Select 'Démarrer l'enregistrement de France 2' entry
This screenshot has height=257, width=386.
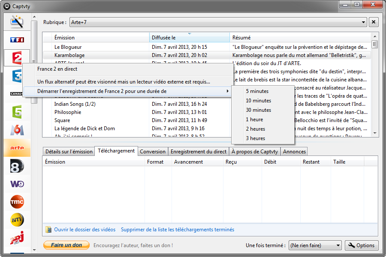(127, 91)
